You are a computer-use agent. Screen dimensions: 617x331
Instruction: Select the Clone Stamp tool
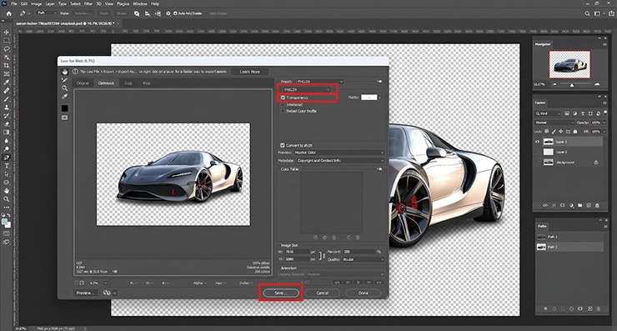pyautogui.click(x=7, y=107)
